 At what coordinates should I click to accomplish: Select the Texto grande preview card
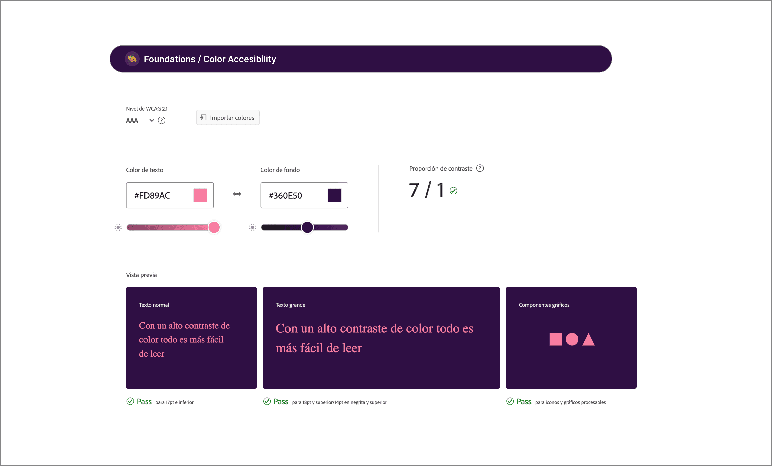click(381, 338)
